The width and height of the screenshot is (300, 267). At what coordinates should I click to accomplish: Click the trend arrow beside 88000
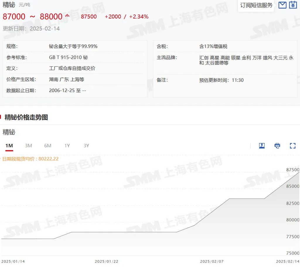click(x=68, y=16)
